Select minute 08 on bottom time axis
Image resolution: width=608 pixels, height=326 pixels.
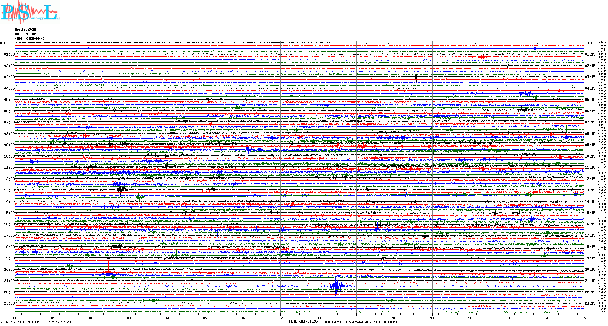[319, 318]
